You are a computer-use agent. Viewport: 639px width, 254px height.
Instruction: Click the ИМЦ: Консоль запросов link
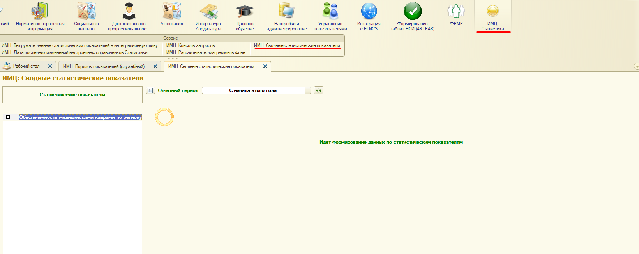tap(191, 45)
